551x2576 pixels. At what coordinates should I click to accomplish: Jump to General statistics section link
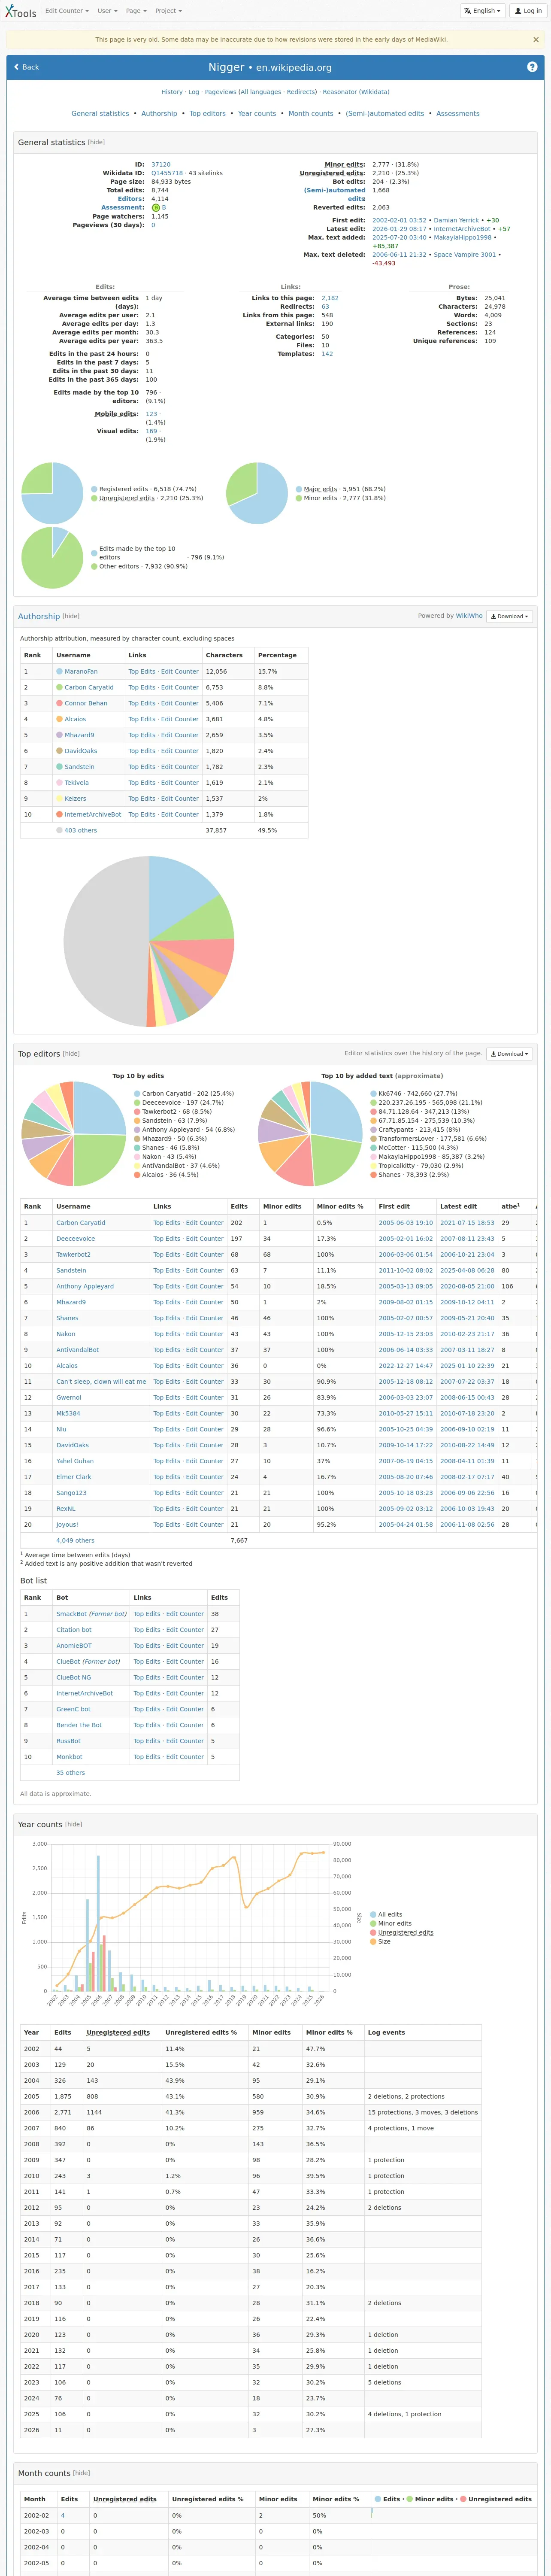[100, 114]
